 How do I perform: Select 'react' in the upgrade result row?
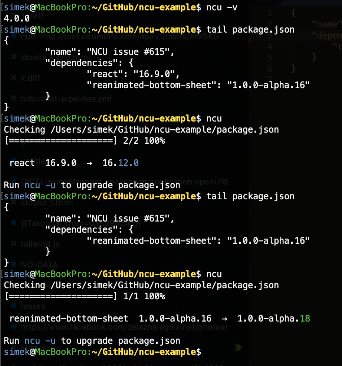[22, 163]
